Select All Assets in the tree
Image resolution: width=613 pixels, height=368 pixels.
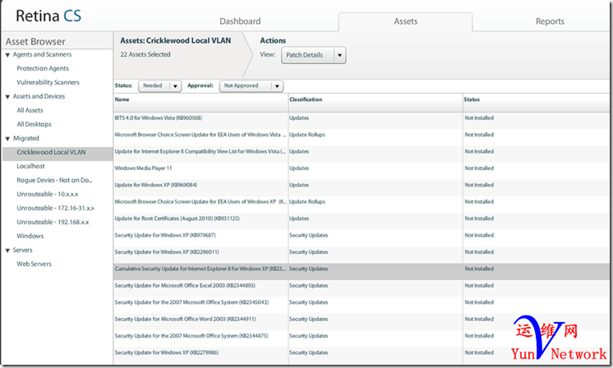30,111
